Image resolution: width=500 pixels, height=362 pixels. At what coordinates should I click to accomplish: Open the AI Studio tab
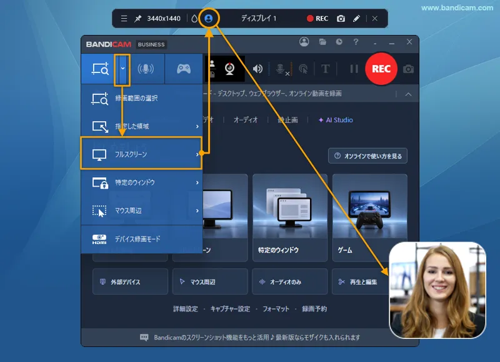pyautogui.click(x=336, y=120)
